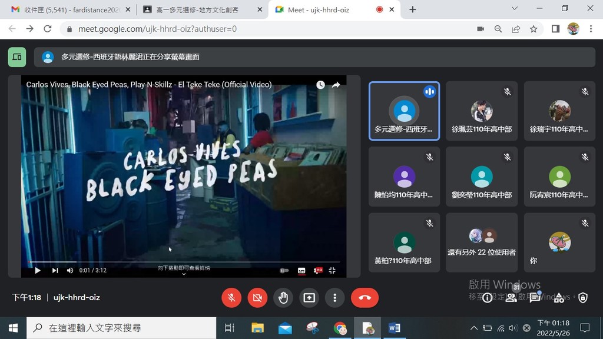The width and height of the screenshot is (603, 339).
Task: Go back in browser history
Action: pos(12,29)
